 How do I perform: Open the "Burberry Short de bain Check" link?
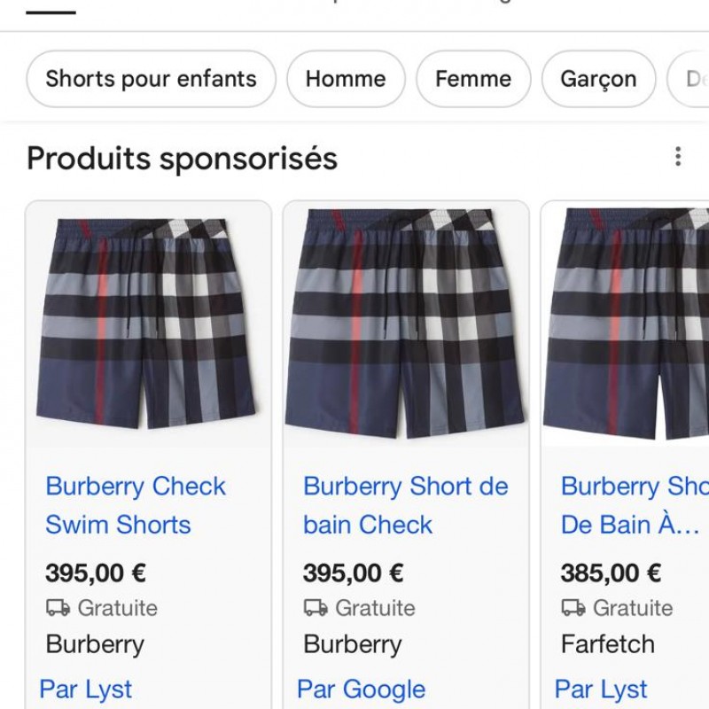pos(405,505)
